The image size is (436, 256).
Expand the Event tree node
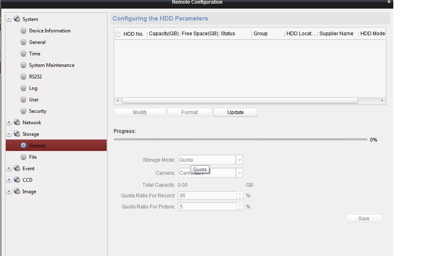tap(9, 169)
